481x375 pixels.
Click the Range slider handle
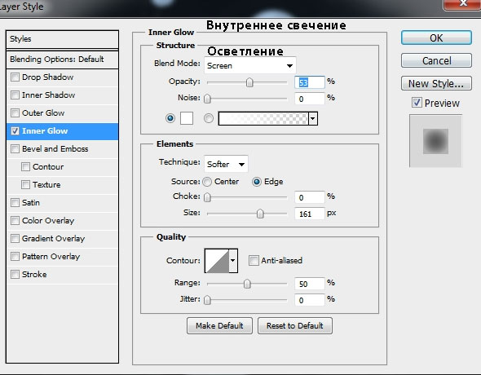[x=247, y=284]
